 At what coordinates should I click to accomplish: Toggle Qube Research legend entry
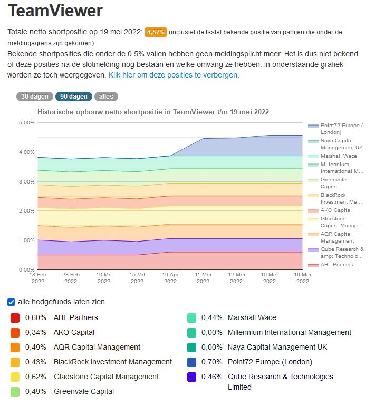336,253
